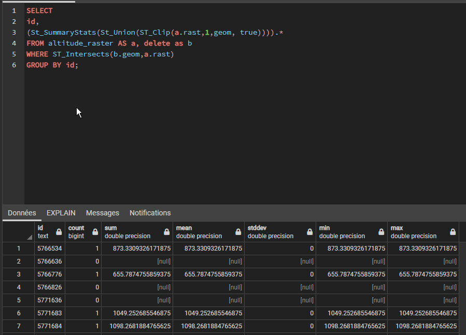Click the lock icon in sum column

pos(166,232)
